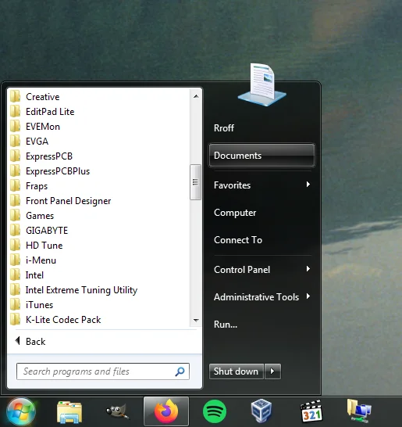The width and height of the screenshot is (402, 427).
Task: Select the text 'HD Tune'
Action: click(x=44, y=246)
